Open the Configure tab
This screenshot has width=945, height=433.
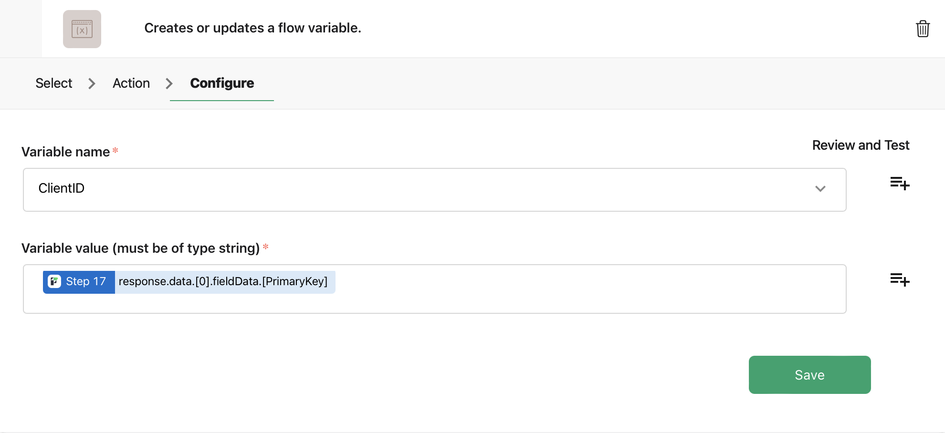point(221,83)
